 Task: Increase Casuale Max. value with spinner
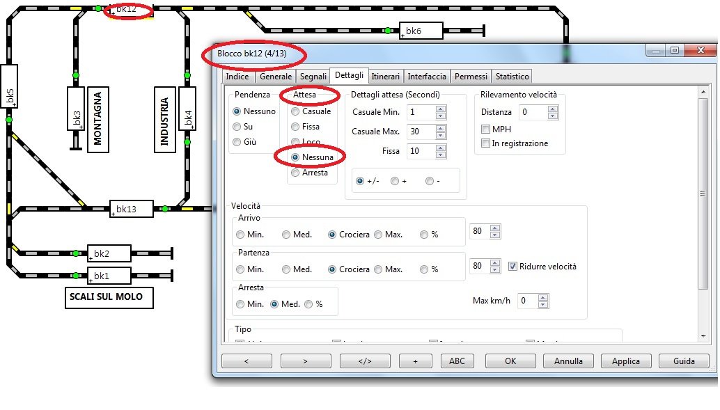click(x=440, y=128)
